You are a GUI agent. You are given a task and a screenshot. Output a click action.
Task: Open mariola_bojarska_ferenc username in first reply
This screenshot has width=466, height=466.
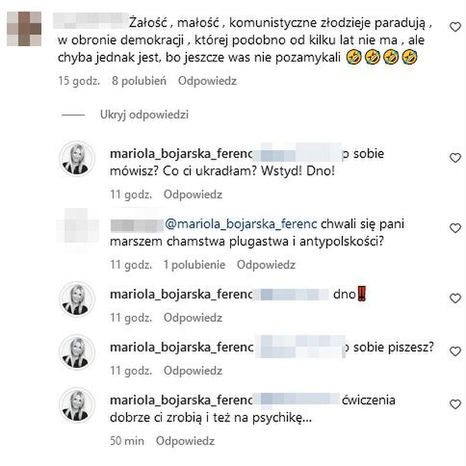(182, 154)
